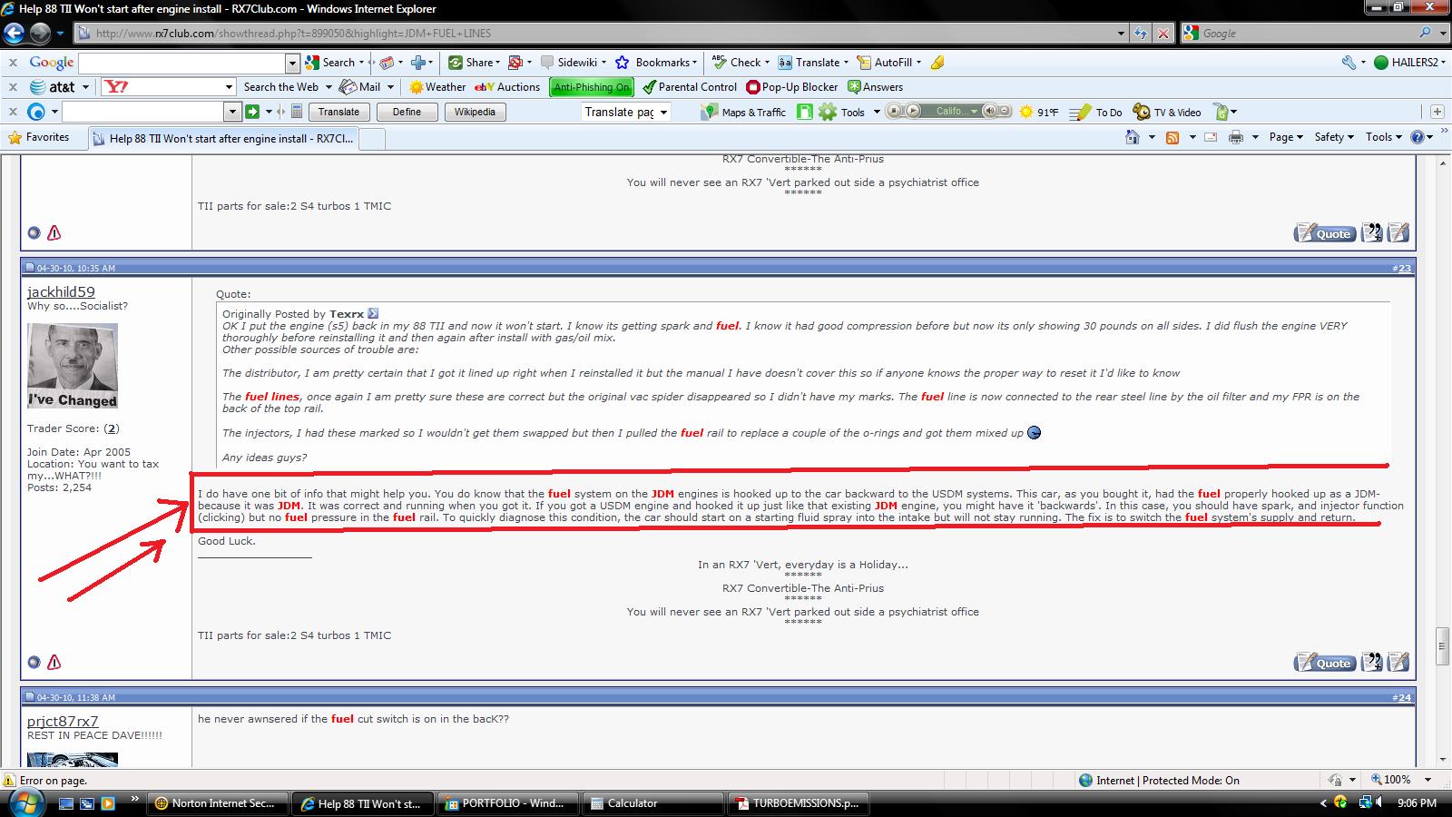This screenshot has width=1452, height=817.
Task: Toggle Parental Control in toolbar
Action: pyautogui.click(x=690, y=87)
